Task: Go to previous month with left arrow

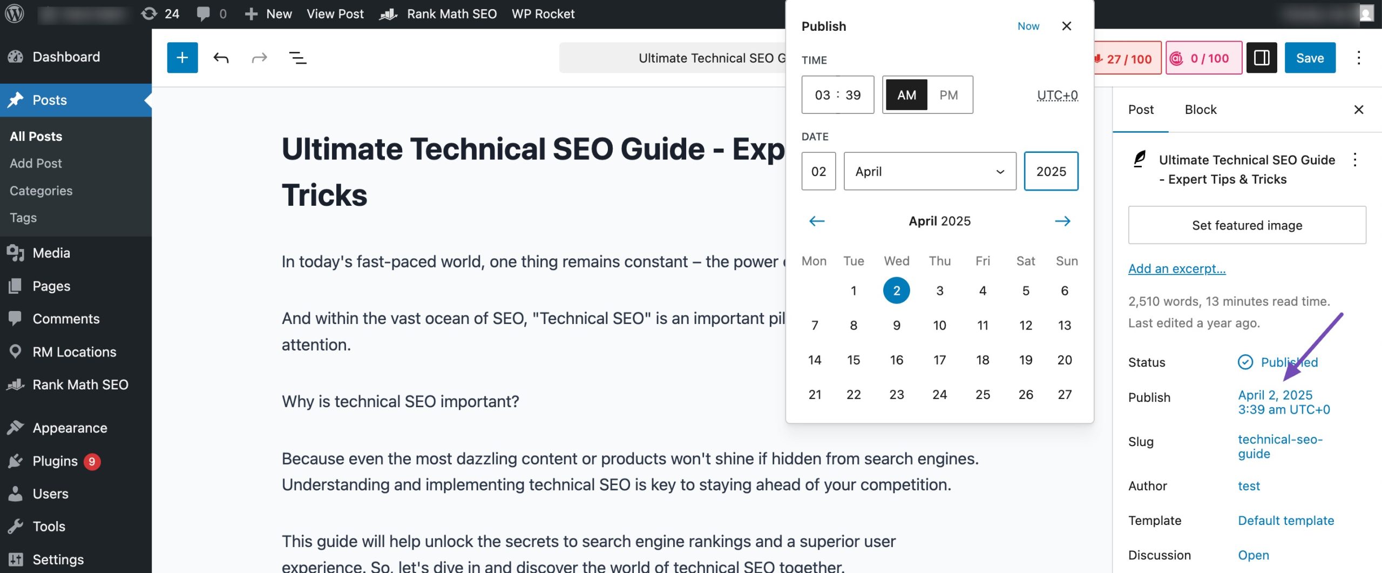Action: point(816,221)
